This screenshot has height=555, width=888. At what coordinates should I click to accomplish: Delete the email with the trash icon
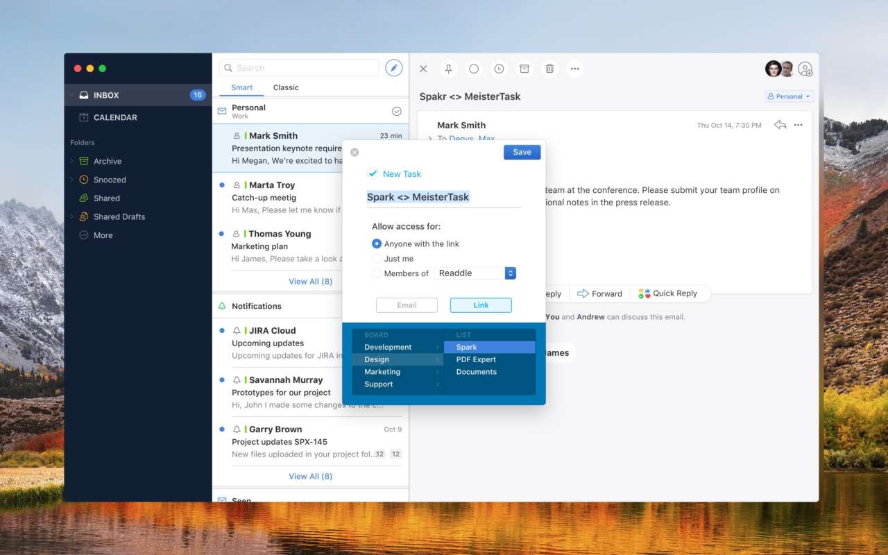click(x=549, y=69)
